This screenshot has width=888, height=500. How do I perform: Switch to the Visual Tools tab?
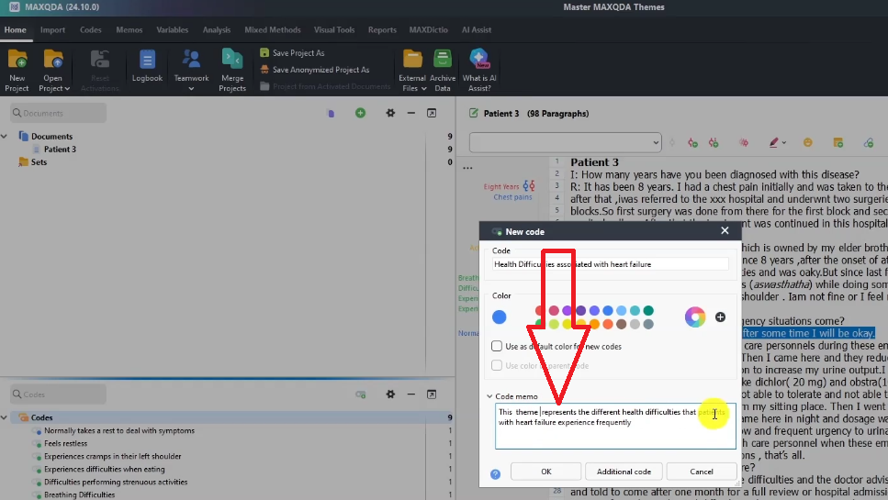click(x=333, y=30)
